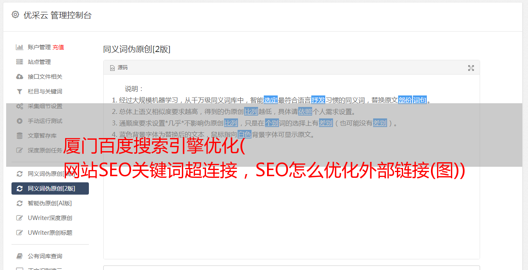Click the bar chart icon next to 账户管理

click(x=19, y=47)
